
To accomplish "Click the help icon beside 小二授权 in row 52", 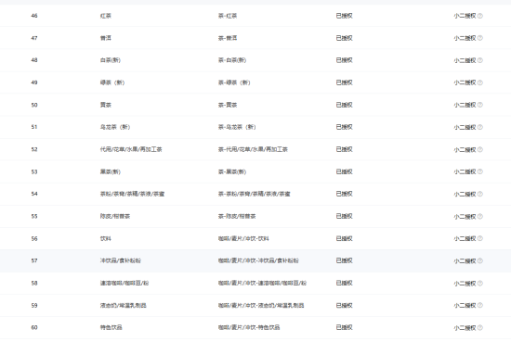I will [480, 149].
